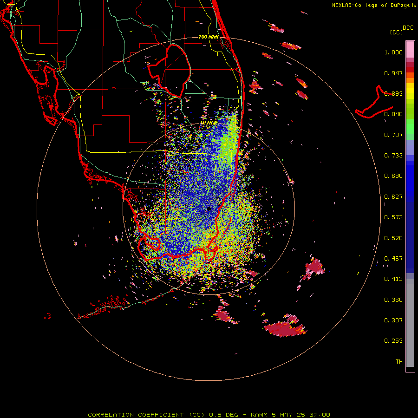This screenshot has width=418, height=418.
Task: Pick the red color bar segment
Action: coord(410,70)
